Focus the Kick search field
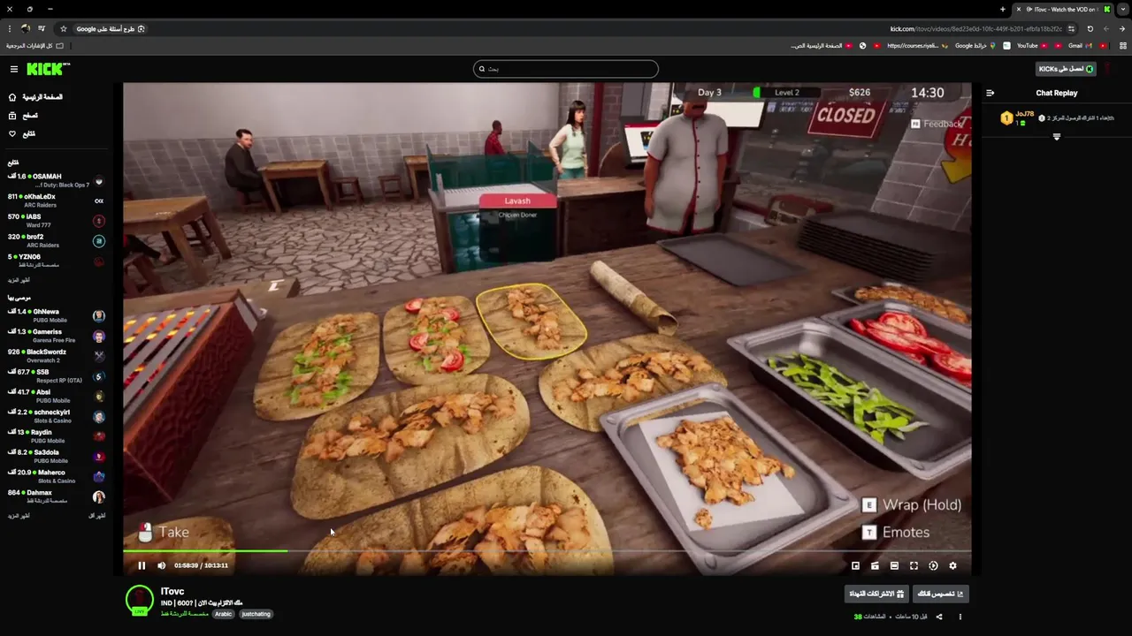The width and height of the screenshot is (1132, 636). (x=566, y=69)
